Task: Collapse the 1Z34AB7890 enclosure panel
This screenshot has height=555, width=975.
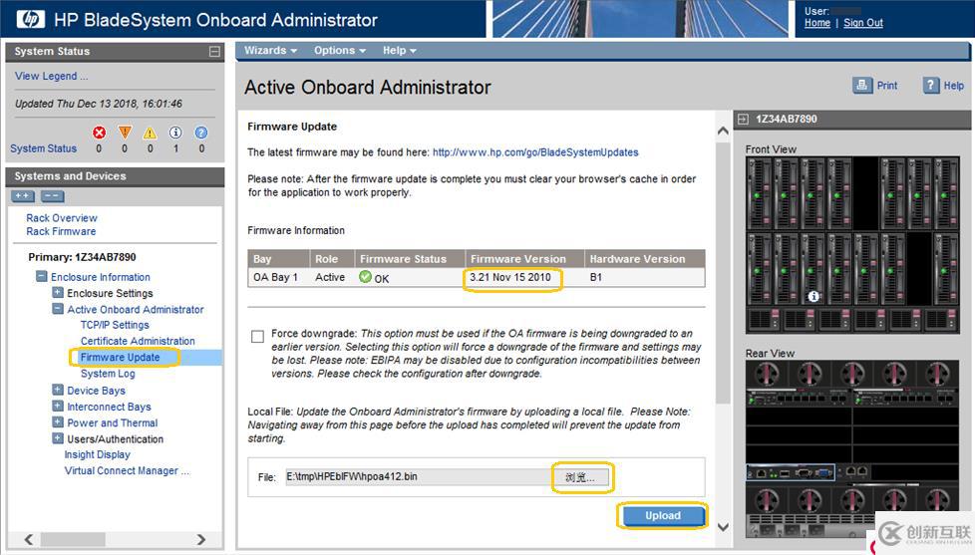Action: click(x=743, y=119)
